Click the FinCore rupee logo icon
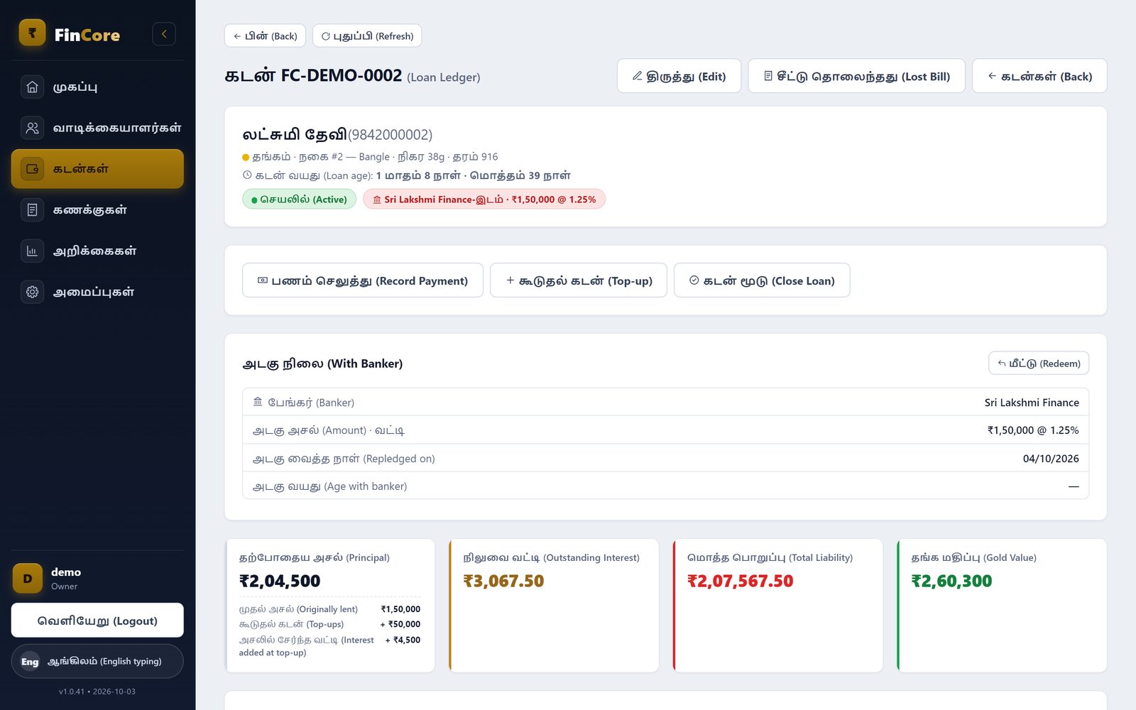The height and width of the screenshot is (710, 1136). point(32,33)
